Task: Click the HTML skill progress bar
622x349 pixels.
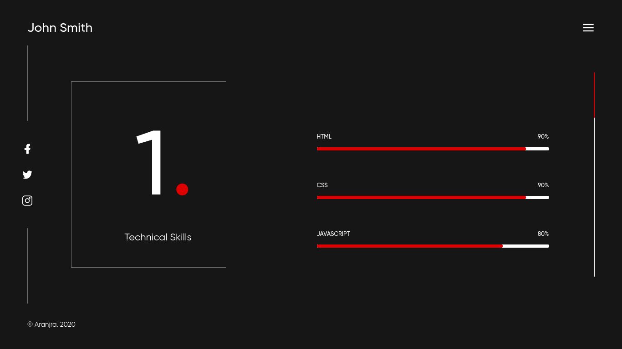Action: tap(433, 149)
